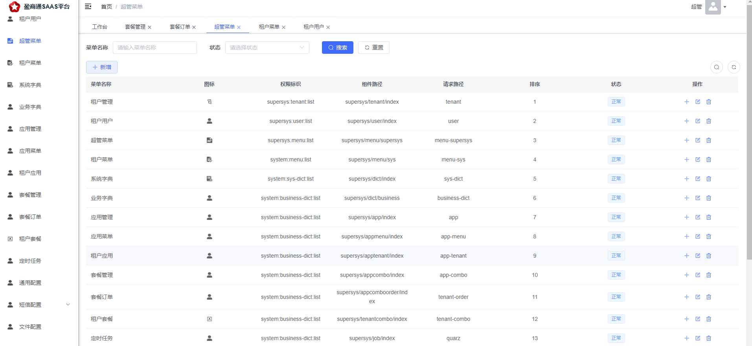Switch to the 租户用户 tab
752x346 pixels.
coord(314,27)
